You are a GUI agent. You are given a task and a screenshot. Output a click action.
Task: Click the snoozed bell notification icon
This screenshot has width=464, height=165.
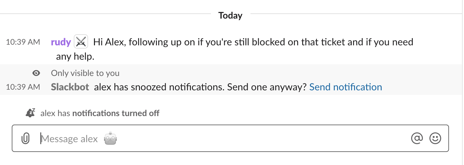[30, 113]
